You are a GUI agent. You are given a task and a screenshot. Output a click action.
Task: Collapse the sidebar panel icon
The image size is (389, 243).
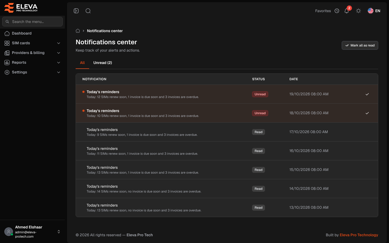click(76, 11)
